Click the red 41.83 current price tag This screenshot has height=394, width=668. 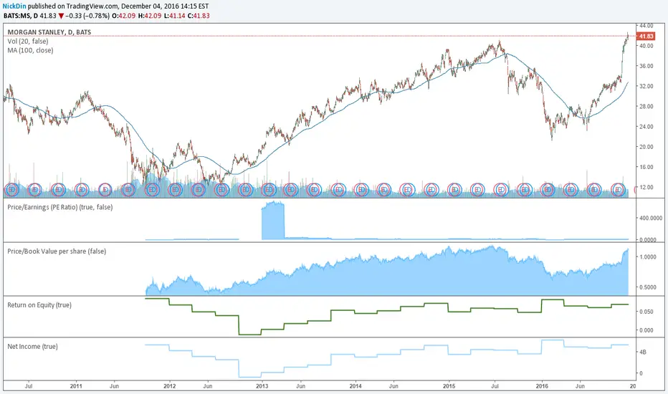tap(646, 37)
